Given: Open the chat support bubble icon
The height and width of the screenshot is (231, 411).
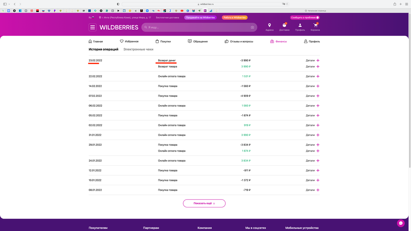Looking at the screenshot, I should 401,223.
